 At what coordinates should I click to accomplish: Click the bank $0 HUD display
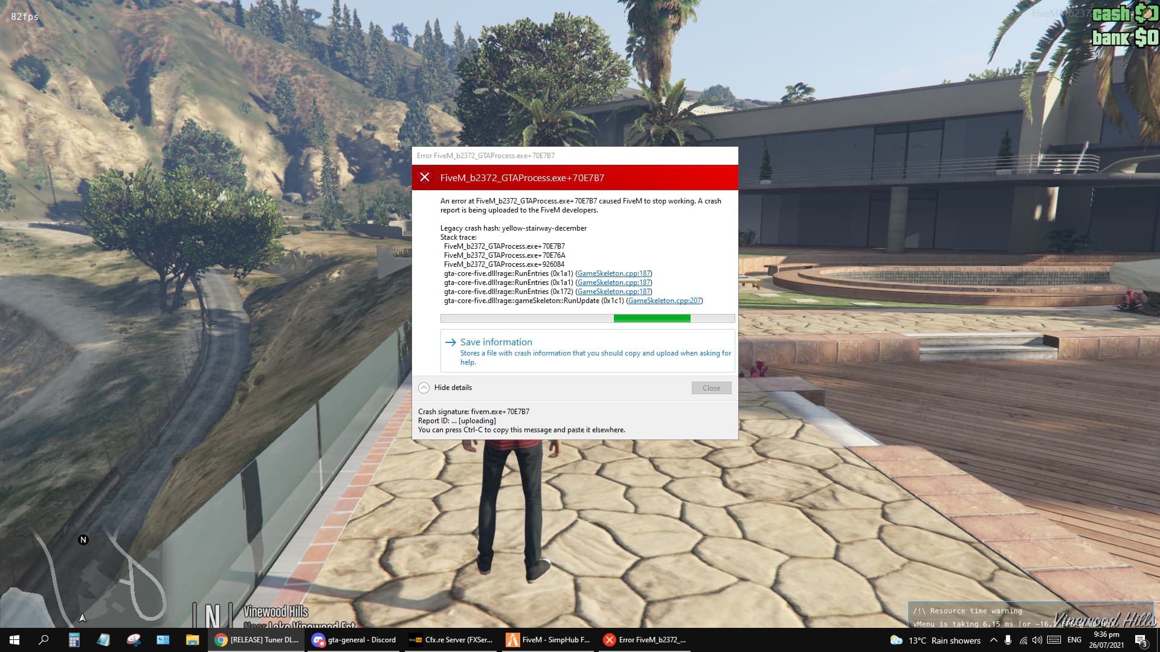(1124, 37)
